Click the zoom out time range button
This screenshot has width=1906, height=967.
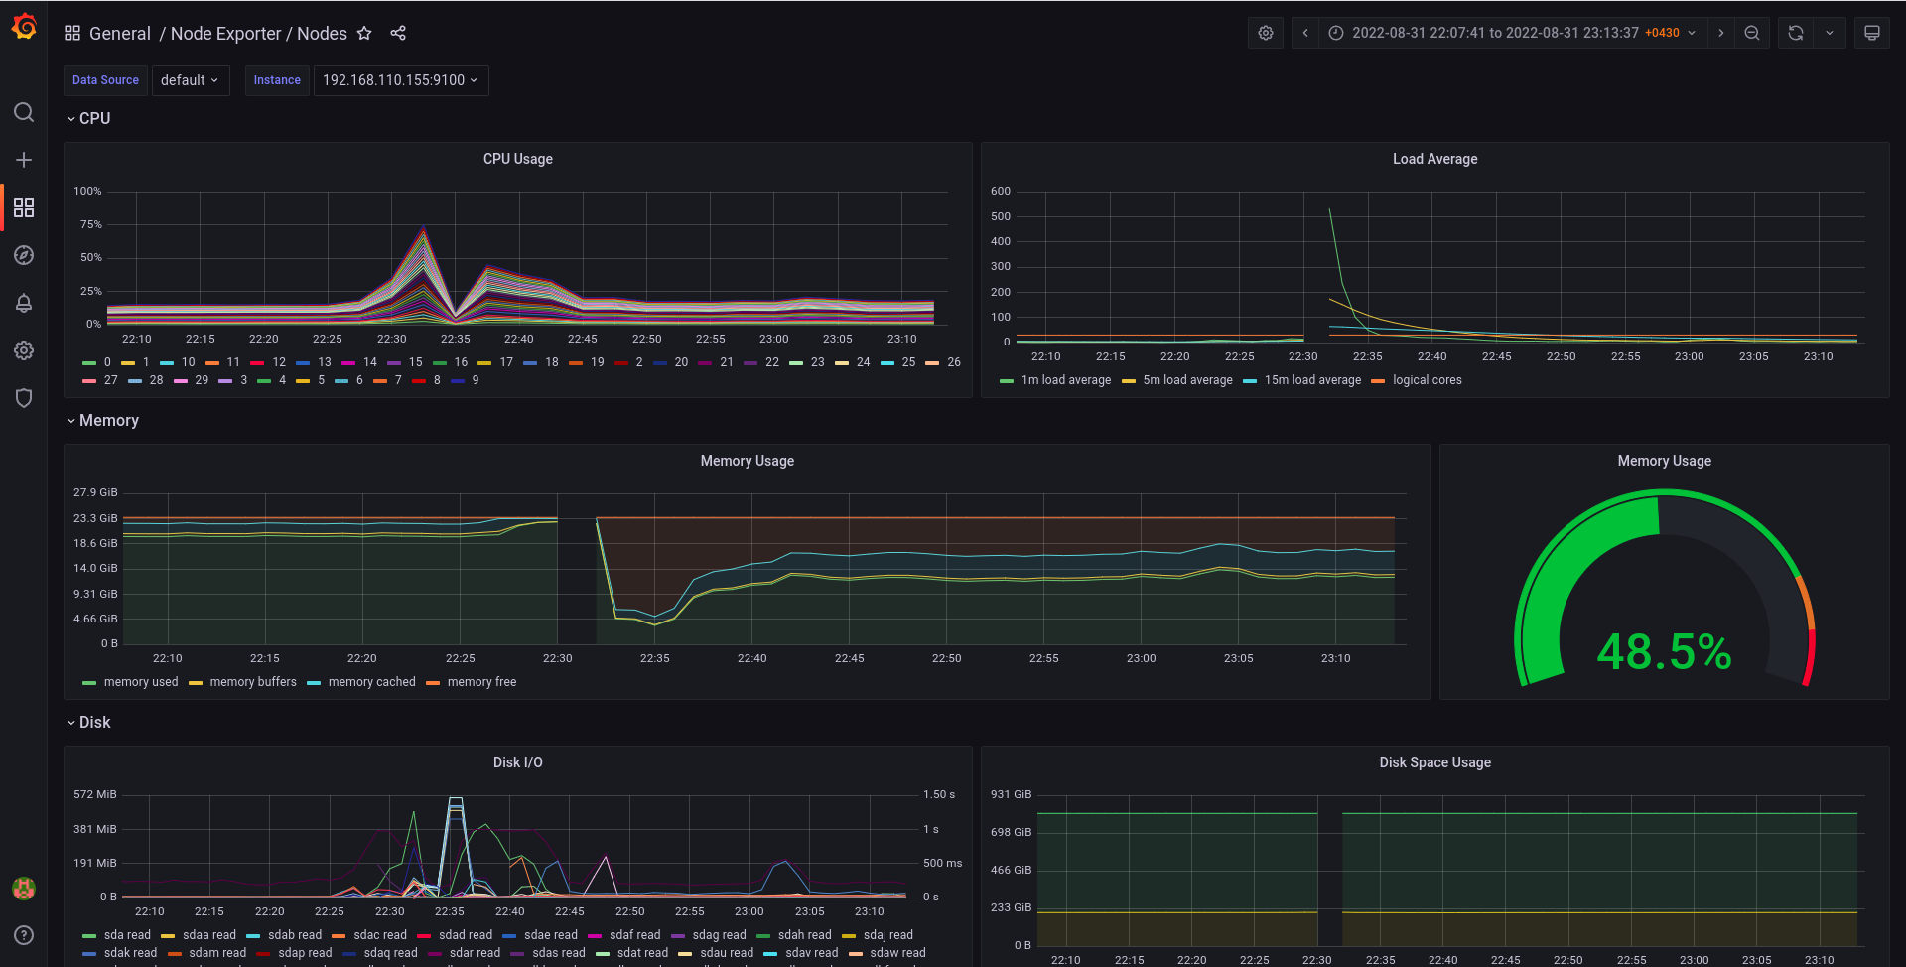1751,32
